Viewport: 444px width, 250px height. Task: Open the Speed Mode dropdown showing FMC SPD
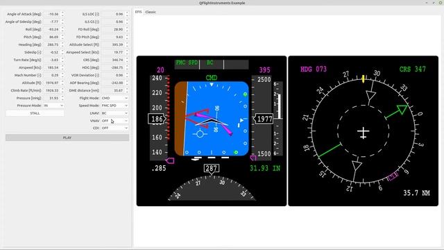(x=114, y=106)
